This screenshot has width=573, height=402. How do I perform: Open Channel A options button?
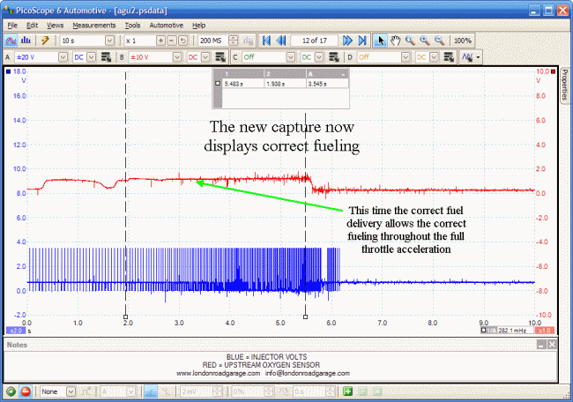106,56
